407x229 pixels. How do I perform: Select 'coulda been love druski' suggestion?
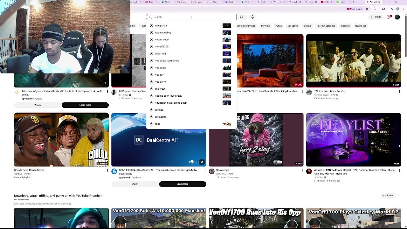[191, 95]
